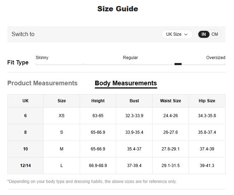Select the Body Measurements tab
234x195 pixels.
click(126, 83)
